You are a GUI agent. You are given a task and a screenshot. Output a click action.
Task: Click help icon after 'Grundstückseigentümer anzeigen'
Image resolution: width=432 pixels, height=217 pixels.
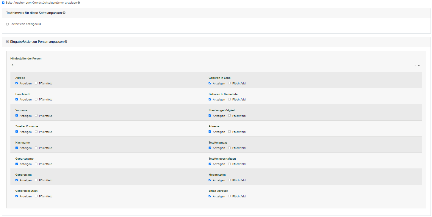pyautogui.click(x=79, y=2)
